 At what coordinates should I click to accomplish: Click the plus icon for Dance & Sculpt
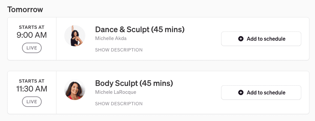click(x=241, y=39)
